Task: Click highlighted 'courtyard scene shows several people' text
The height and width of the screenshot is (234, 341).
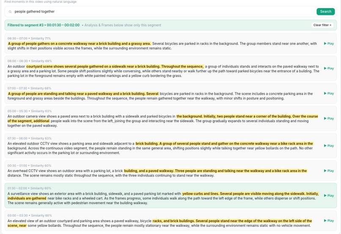Action: tap(115, 66)
